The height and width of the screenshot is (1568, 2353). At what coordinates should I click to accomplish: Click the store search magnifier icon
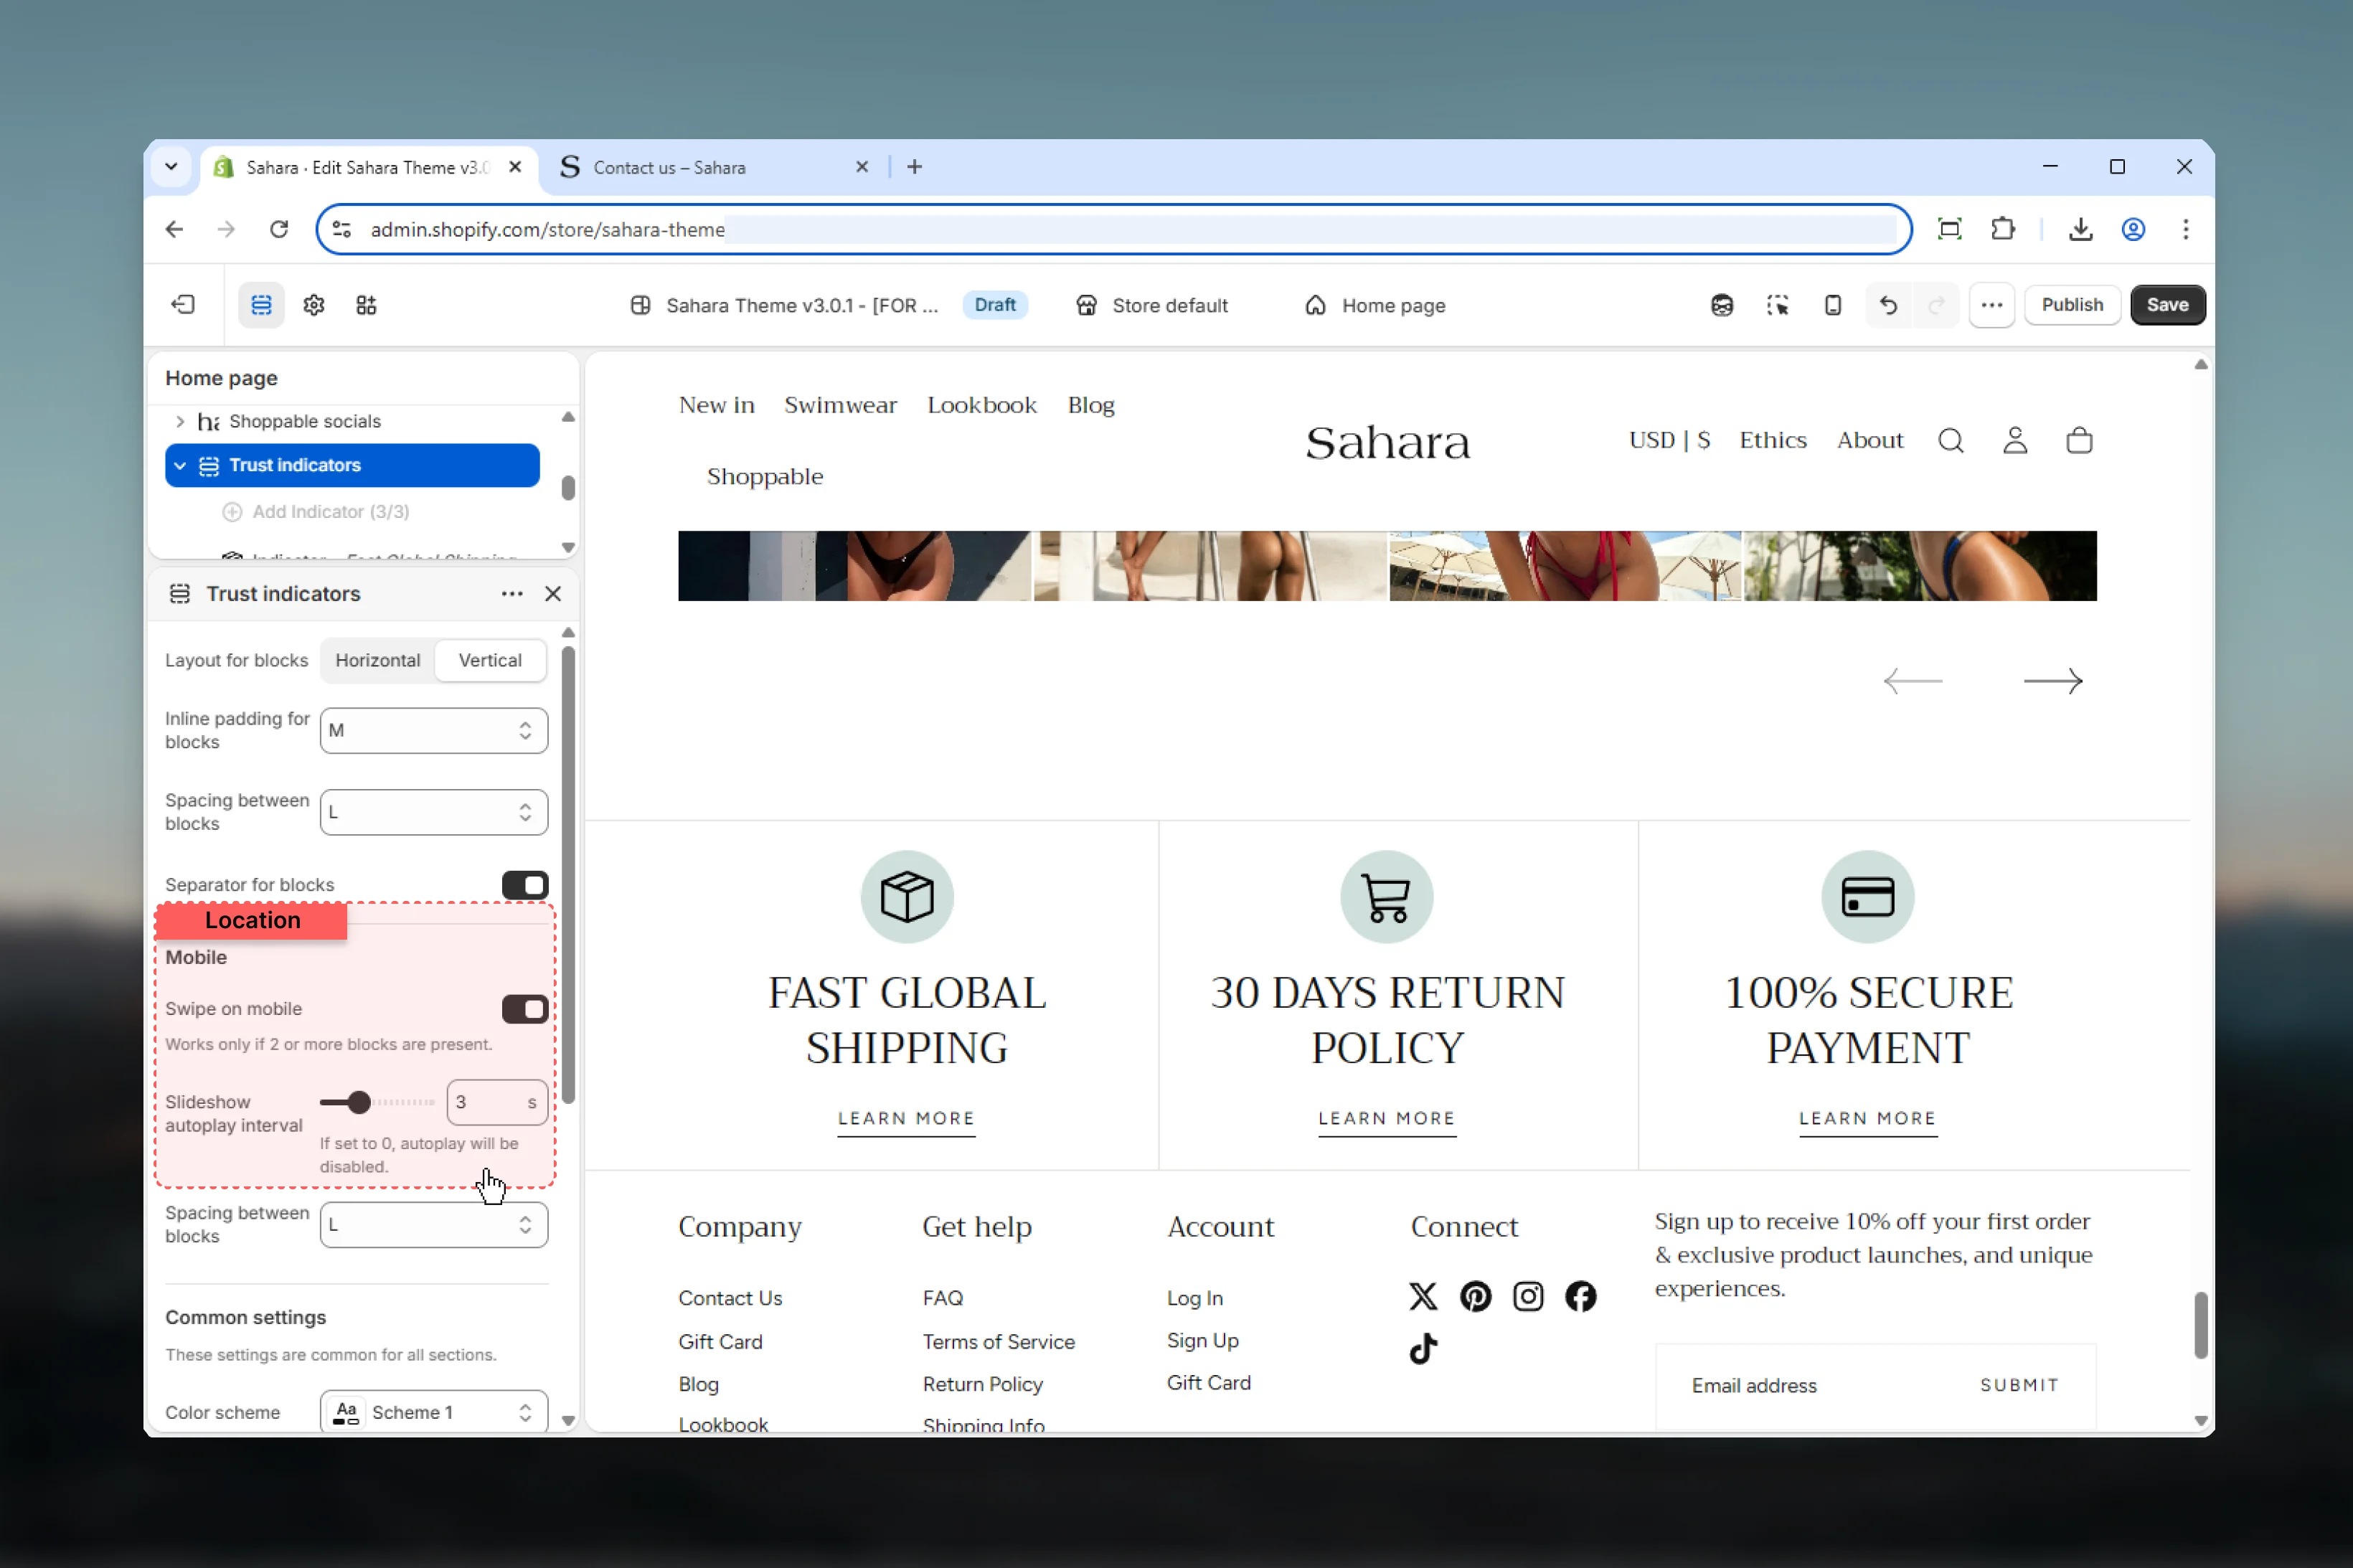click(x=1950, y=440)
